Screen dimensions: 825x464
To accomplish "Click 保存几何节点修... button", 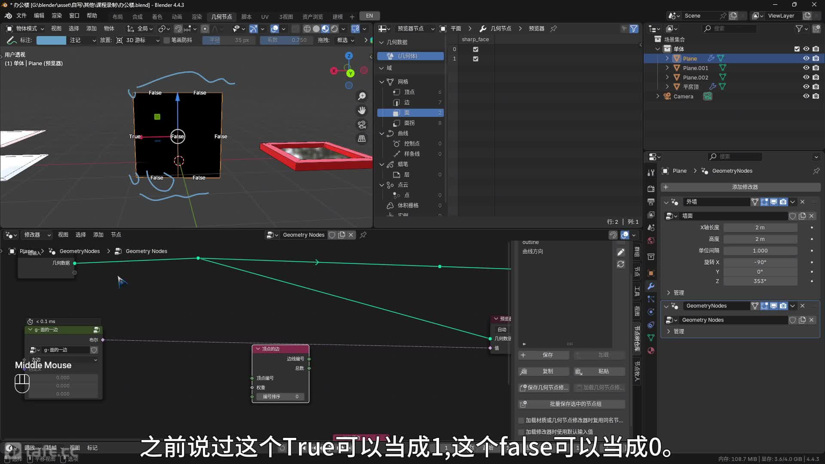I will pyautogui.click(x=544, y=388).
